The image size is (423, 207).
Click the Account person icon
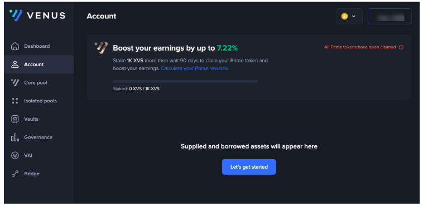click(x=15, y=65)
